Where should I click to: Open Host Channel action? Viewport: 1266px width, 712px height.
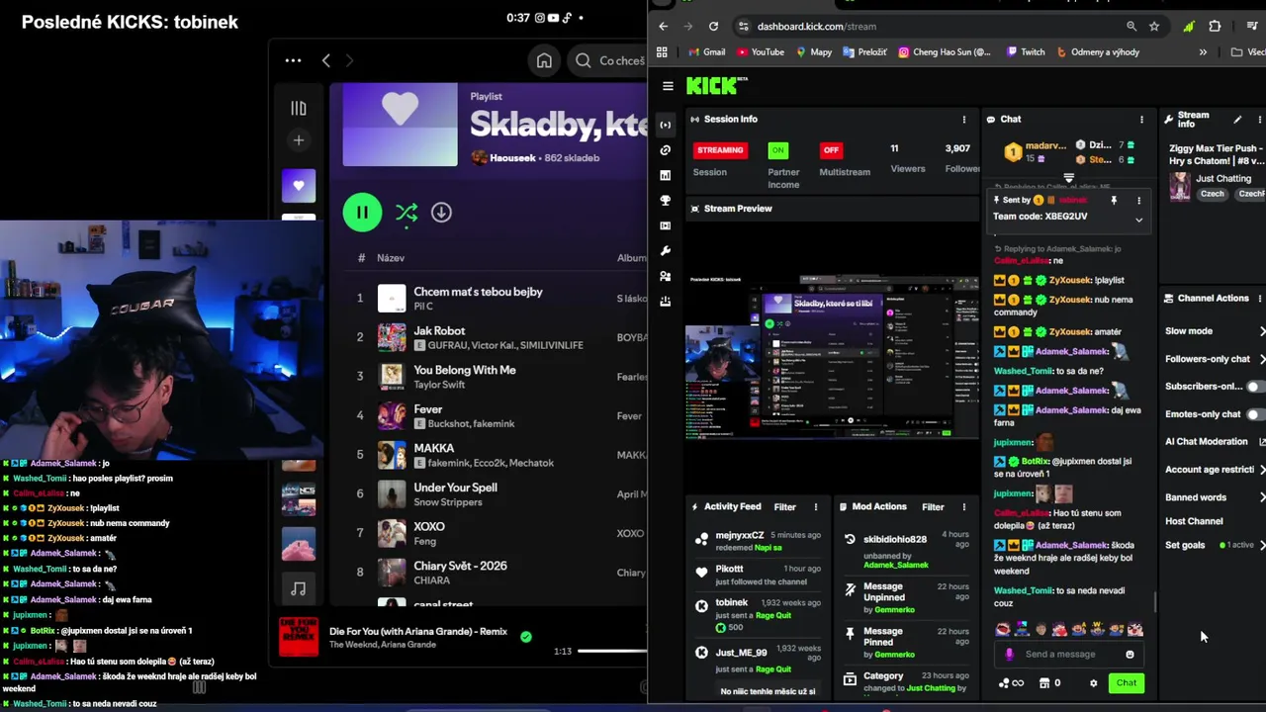click(1194, 521)
